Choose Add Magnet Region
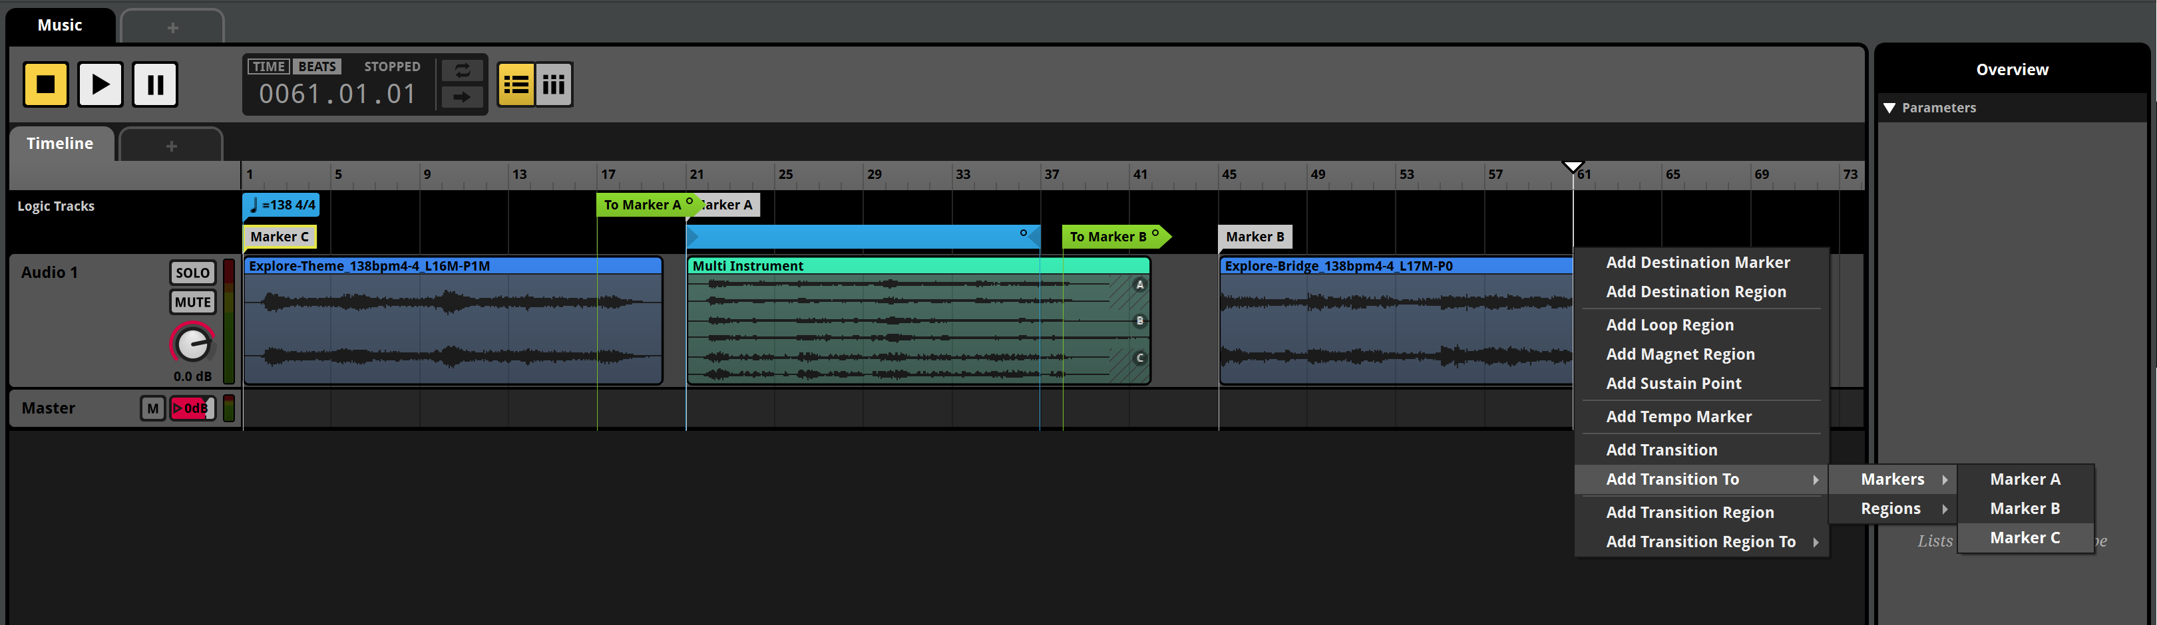The image size is (2157, 625). [x=1700, y=355]
